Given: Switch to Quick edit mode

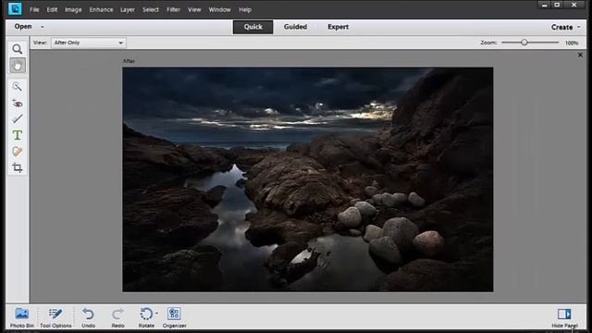Looking at the screenshot, I should 253,27.
